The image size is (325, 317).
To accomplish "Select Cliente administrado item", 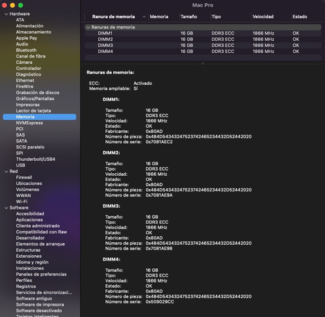I will coord(38,226).
